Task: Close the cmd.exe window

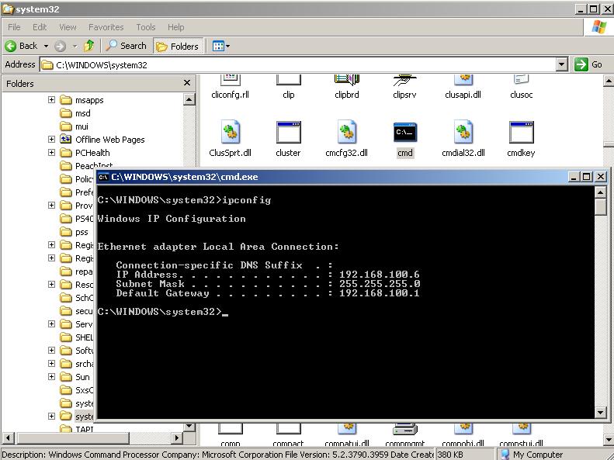Action: [x=601, y=177]
